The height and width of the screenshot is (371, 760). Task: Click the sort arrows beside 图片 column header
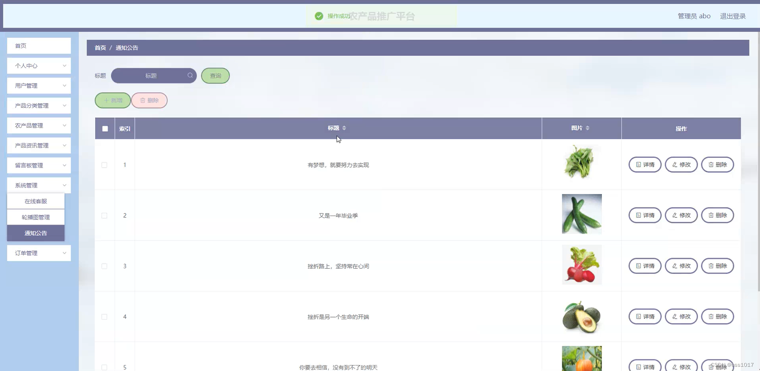pyautogui.click(x=587, y=128)
